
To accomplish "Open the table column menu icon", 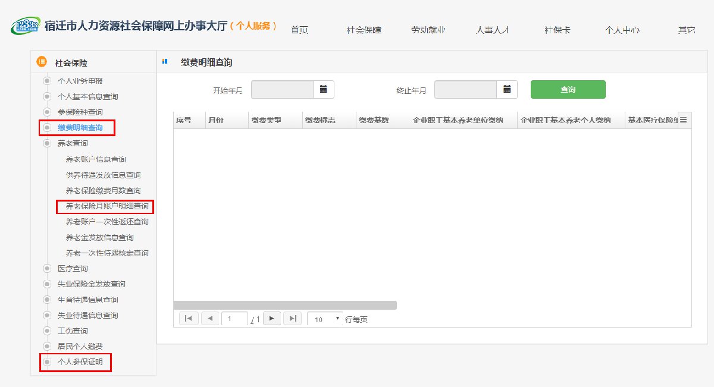I will tap(684, 120).
